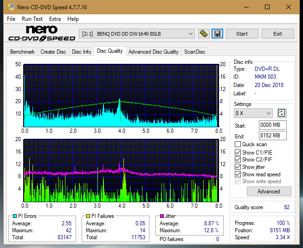The height and width of the screenshot is (248, 303).
Task: Open the 8 X speed dropdown
Action: point(253,113)
